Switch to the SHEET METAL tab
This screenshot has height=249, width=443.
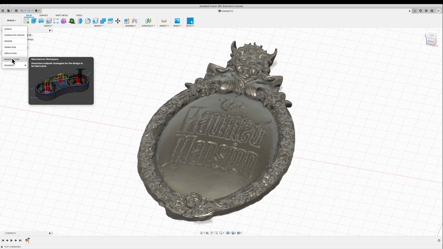pyautogui.click(x=62, y=15)
